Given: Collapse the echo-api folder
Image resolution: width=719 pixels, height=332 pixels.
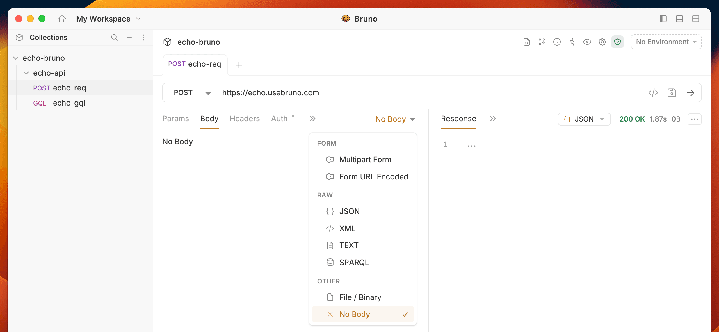Looking at the screenshot, I should 26,73.
